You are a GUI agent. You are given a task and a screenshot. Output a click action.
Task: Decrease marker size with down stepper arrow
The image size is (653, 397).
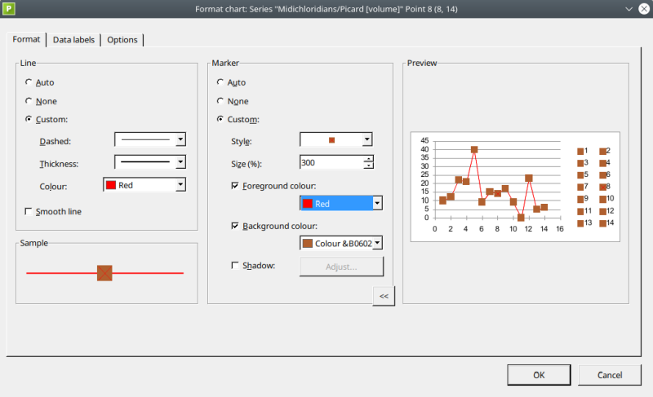[x=368, y=165]
